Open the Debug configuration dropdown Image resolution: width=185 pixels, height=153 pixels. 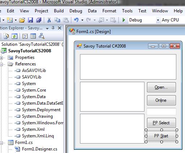158,20
